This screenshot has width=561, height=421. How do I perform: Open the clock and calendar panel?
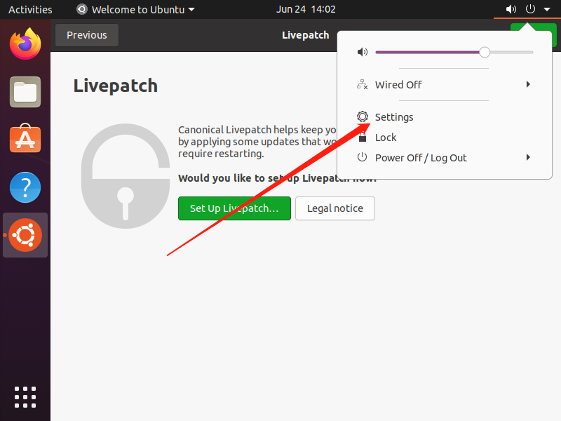(306, 10)
